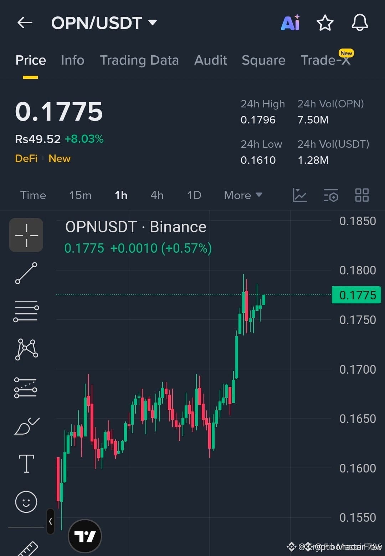Click the 24h High value 0.1796
This screenshot has height=556, width=385.
coord(258,120)
